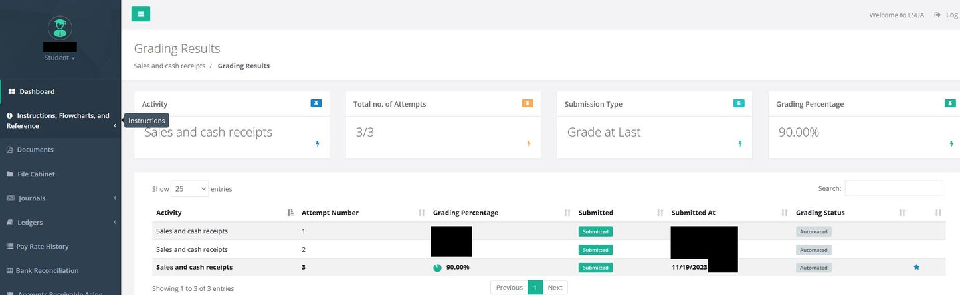Click the Pay Rate History icon
Viewport: 960px width, 295px height.
coord(10,246)
